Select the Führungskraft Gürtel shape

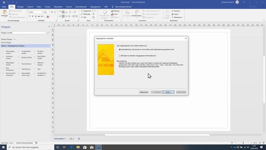pos(9,52)
